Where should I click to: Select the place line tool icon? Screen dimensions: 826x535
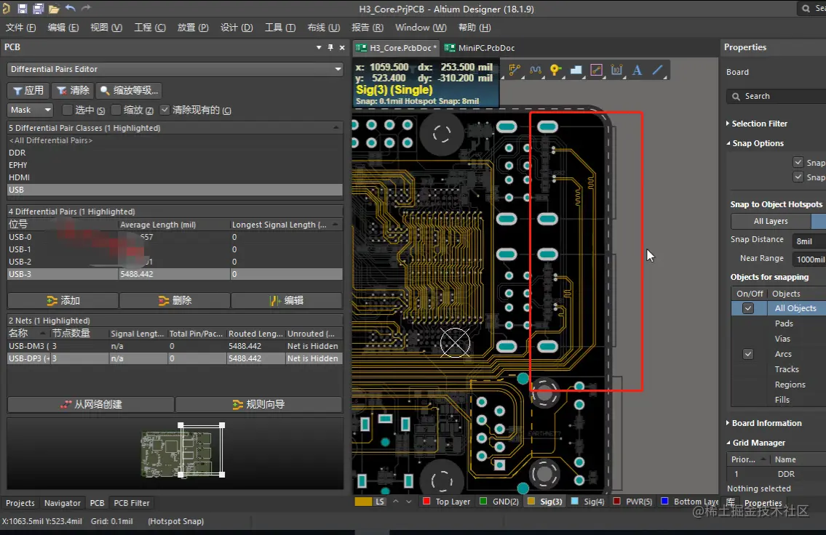coord(658,71)
